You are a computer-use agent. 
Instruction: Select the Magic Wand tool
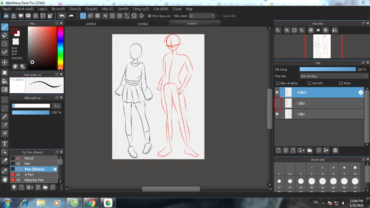pos(4,116)
